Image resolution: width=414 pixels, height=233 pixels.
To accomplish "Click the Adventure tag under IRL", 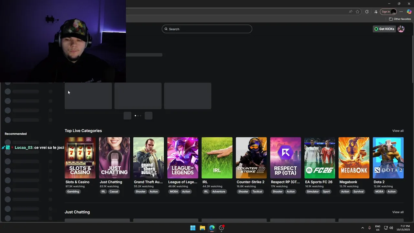I will 219,192.
